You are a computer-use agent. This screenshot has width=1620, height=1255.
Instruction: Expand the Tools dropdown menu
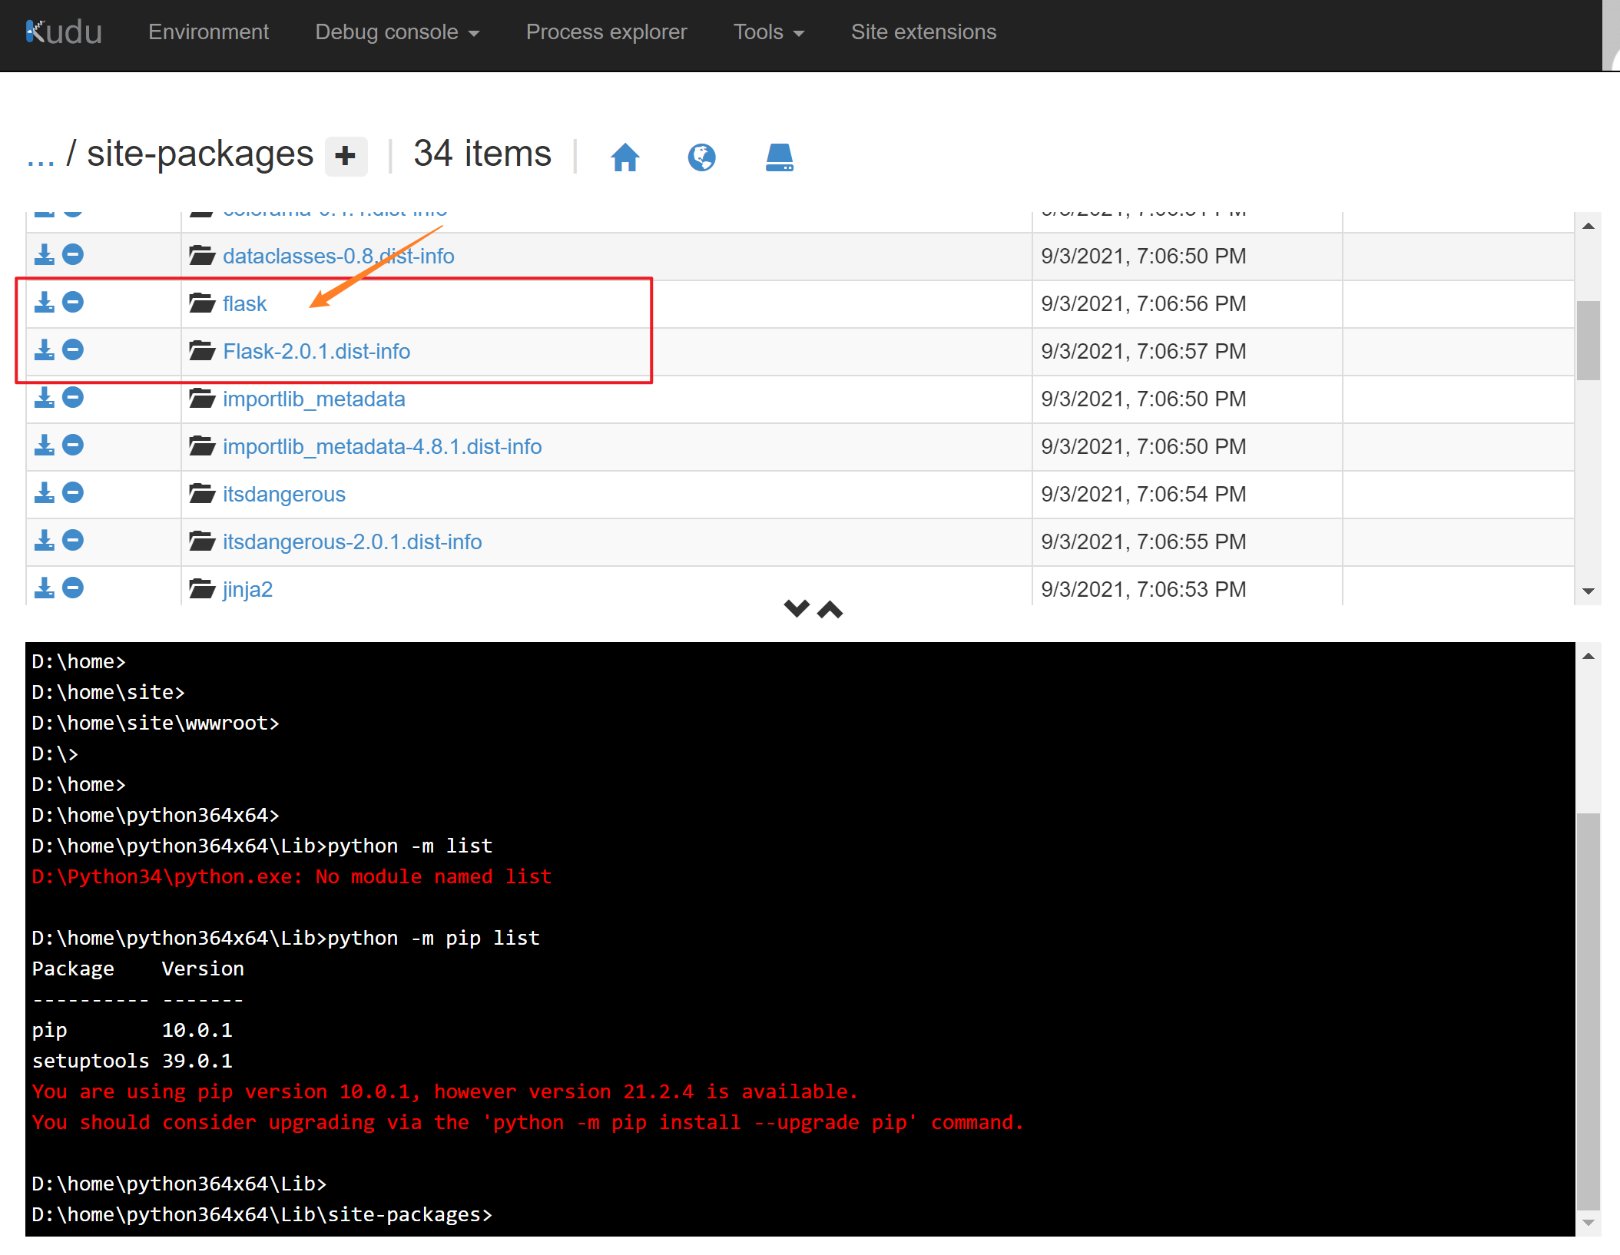coord(768,32)
